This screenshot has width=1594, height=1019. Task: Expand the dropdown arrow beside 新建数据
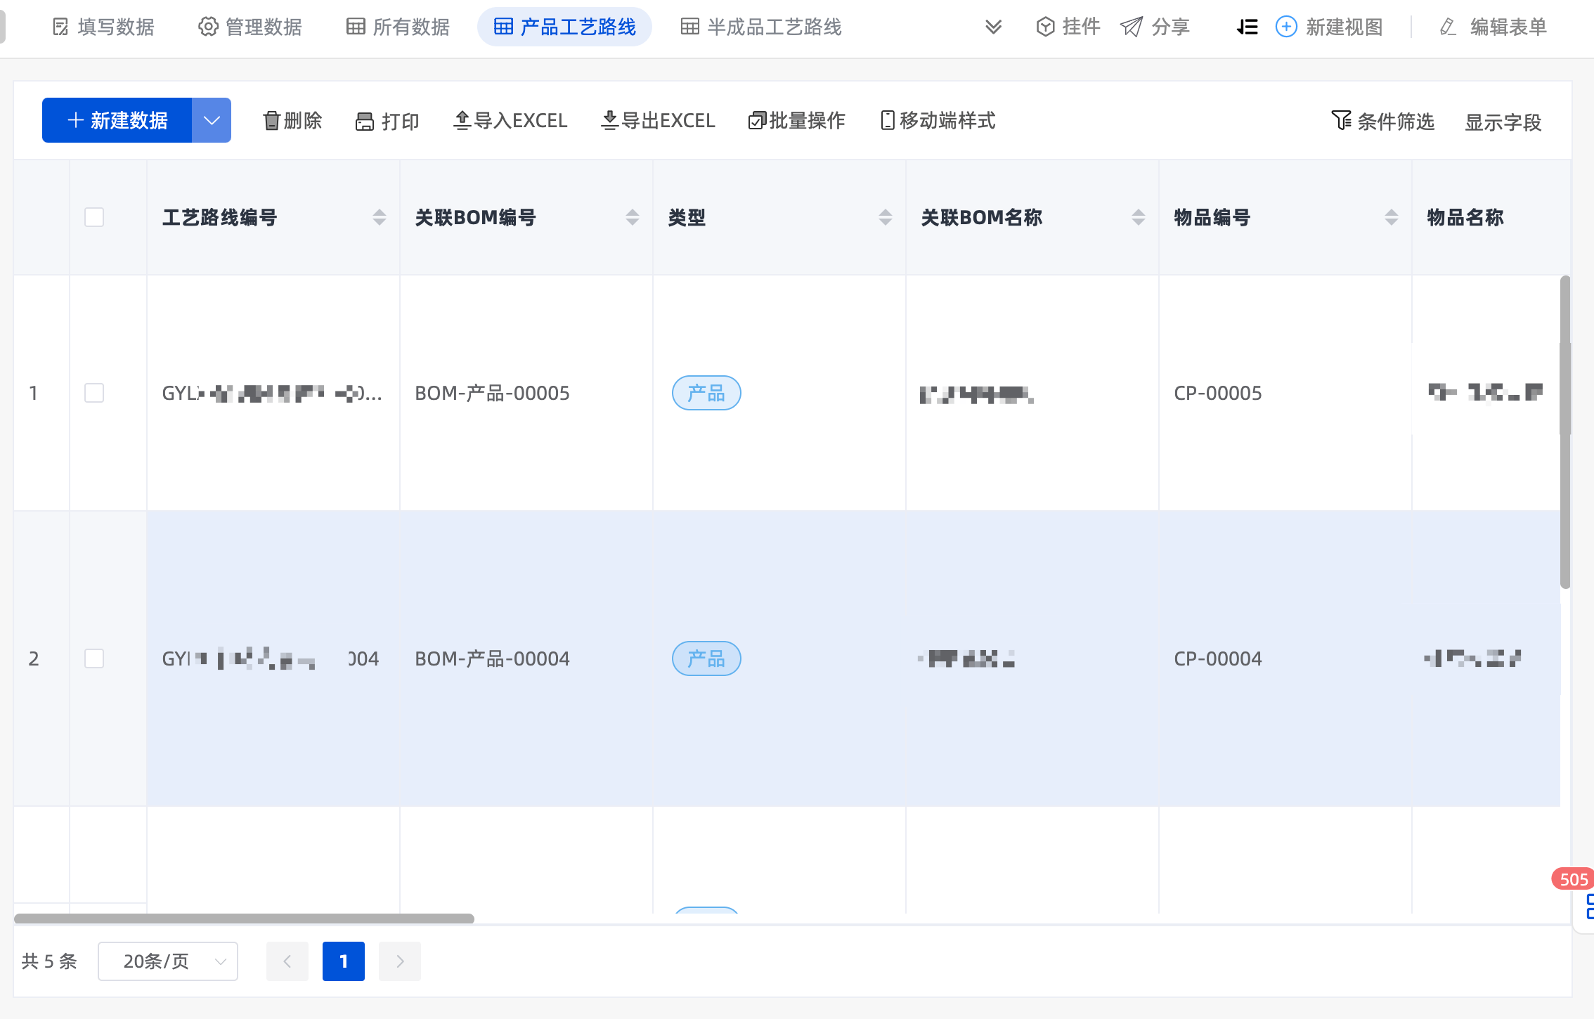212,120
